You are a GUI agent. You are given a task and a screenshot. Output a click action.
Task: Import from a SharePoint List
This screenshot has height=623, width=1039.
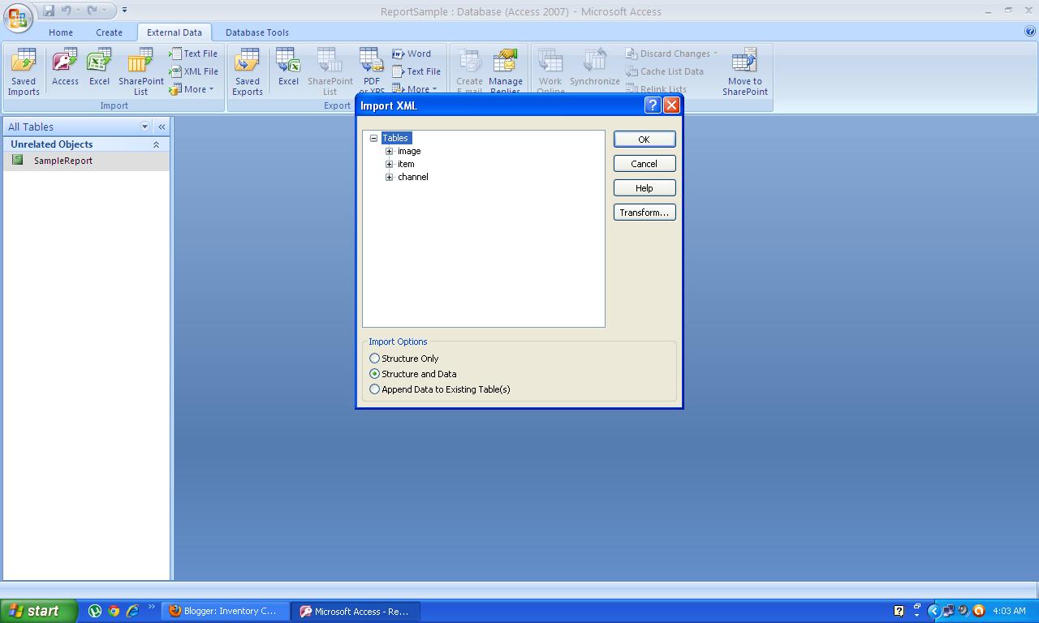(x=141, y=71)
